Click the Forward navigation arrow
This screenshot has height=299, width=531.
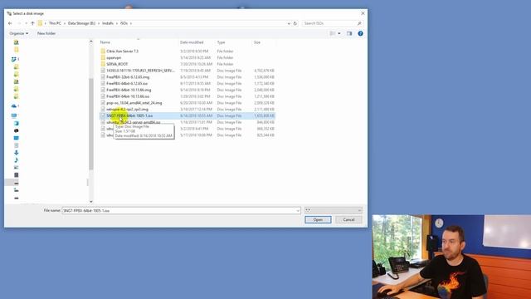[x=19, y=23]
